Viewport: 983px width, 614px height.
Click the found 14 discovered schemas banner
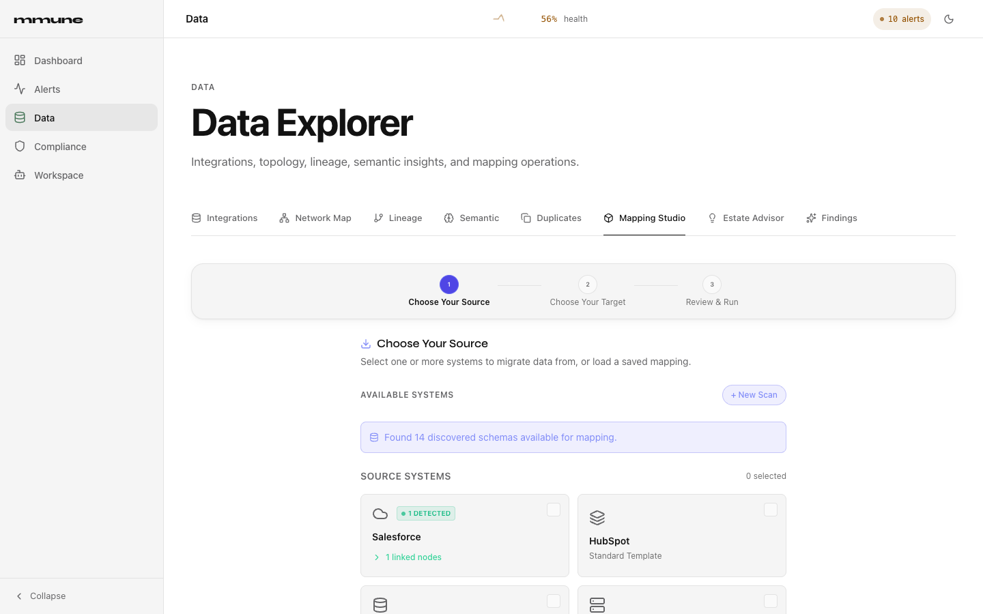573,437
